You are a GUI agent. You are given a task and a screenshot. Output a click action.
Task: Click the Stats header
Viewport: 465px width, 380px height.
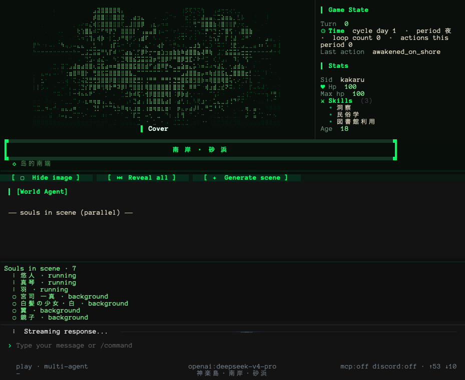pyautogui.click(x=338, y=66)
